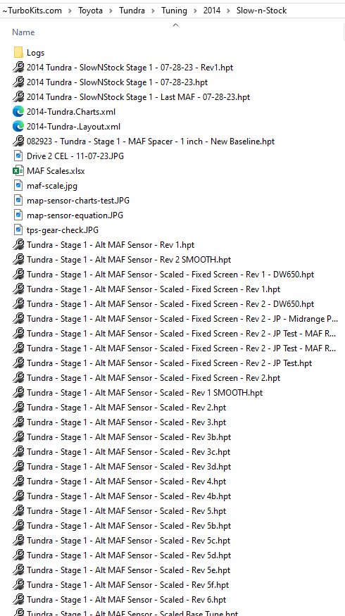Screen dimensions: 345x616
Task: Expand the chevron after ~TurboKits.com breadcrumb
Action: pyautogui.click(x=70, y=11)
